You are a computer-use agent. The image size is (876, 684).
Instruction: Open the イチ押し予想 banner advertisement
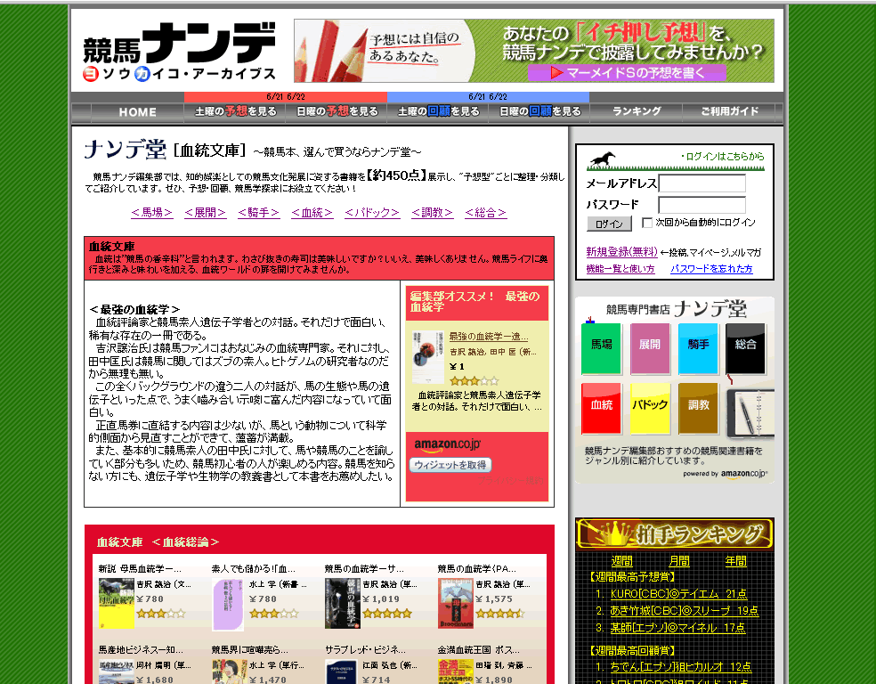[x=534, y=51]
